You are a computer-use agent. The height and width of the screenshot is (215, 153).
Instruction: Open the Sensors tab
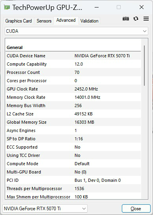[x=44, y=21]
